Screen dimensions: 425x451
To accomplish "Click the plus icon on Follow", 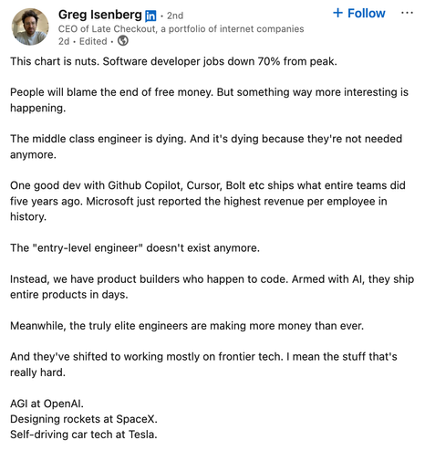I will pyautogui.click(x=337, y=13).
